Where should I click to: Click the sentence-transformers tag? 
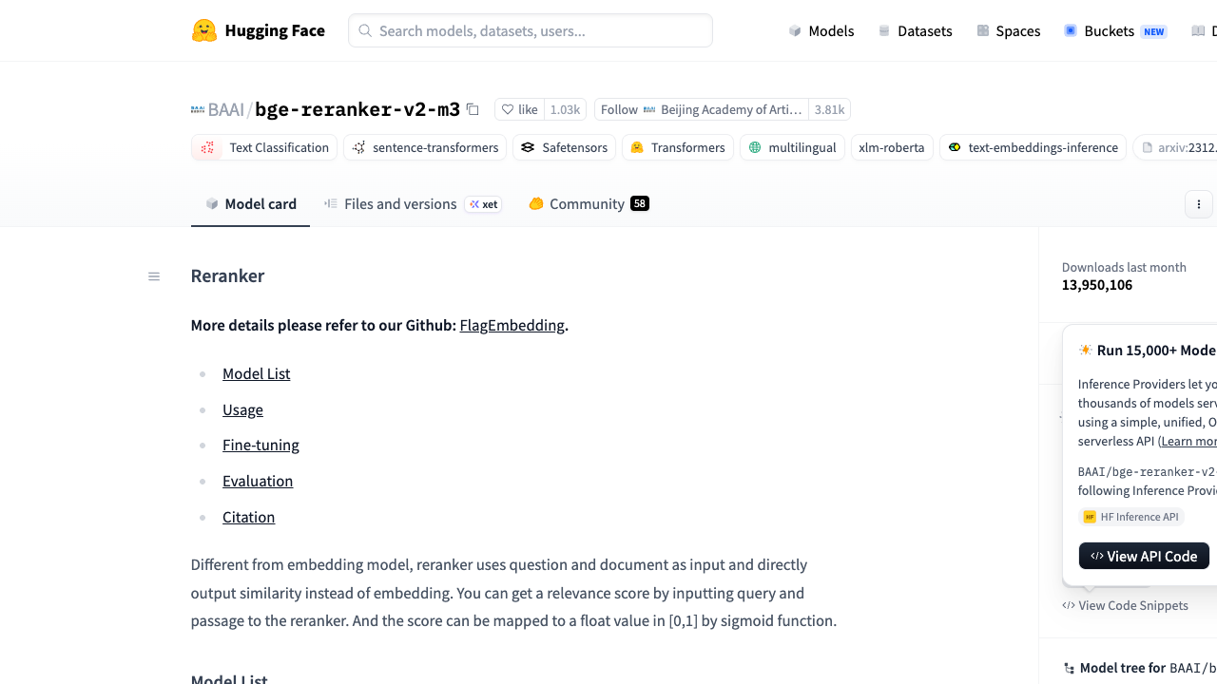(425, 147)
